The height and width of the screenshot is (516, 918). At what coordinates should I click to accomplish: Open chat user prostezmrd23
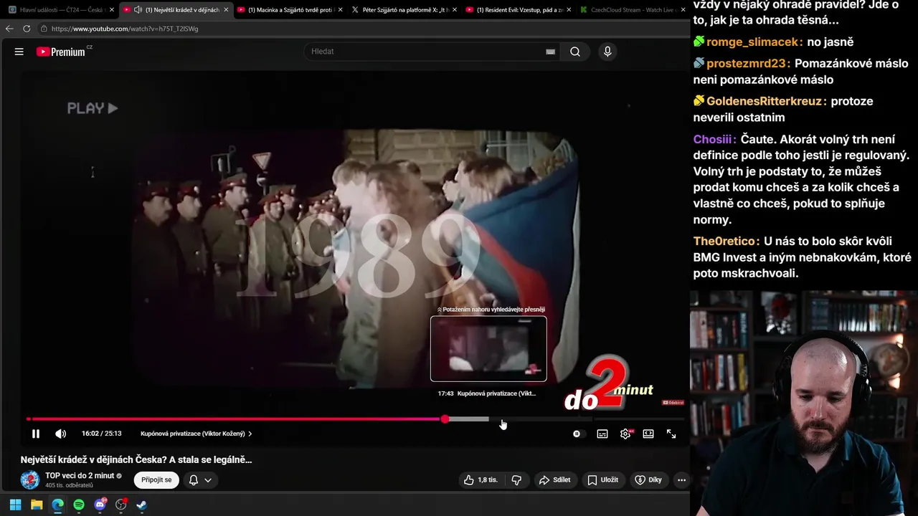tap(748, 64)
